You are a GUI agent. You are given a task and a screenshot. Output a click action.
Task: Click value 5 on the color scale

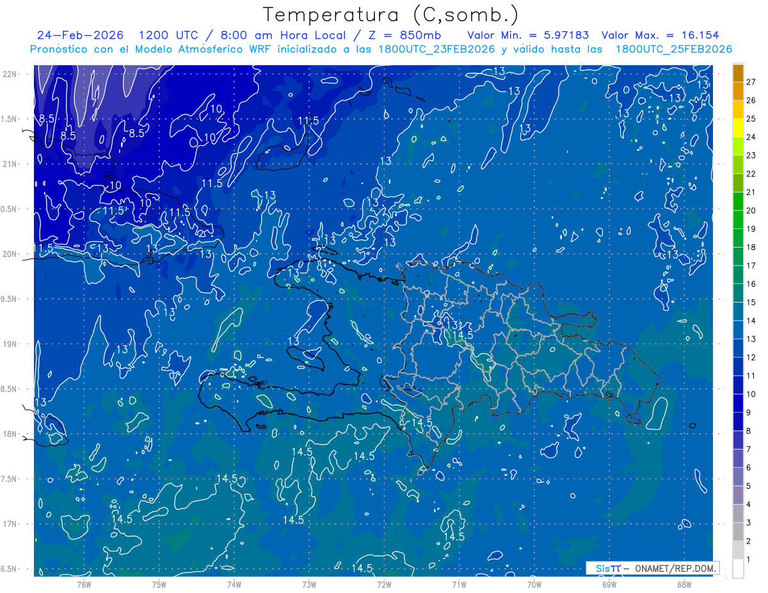pos(749,486)
